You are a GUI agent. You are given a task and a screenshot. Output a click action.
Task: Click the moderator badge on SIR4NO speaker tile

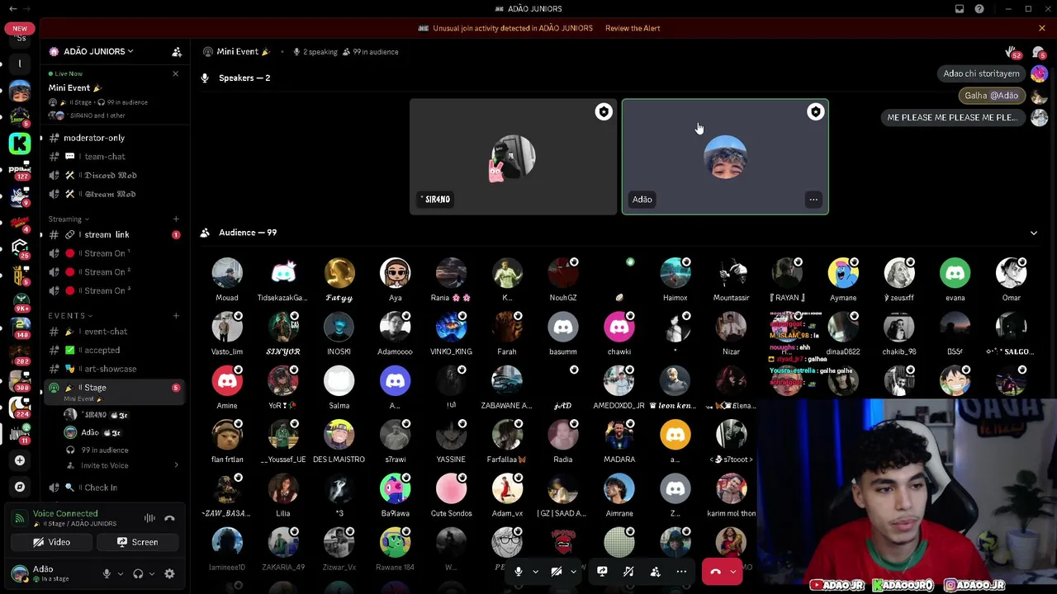click(x=604, y=112)
